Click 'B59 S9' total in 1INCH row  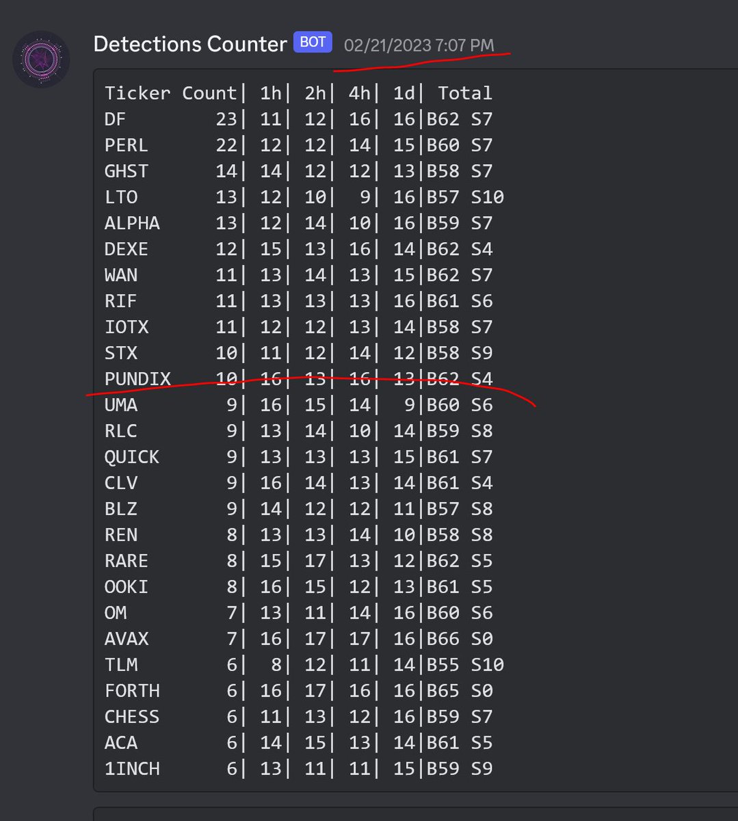click(460, 769)
